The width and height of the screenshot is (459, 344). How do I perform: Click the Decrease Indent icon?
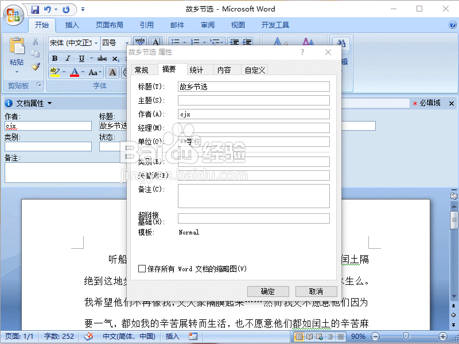[x=234, y=42]
